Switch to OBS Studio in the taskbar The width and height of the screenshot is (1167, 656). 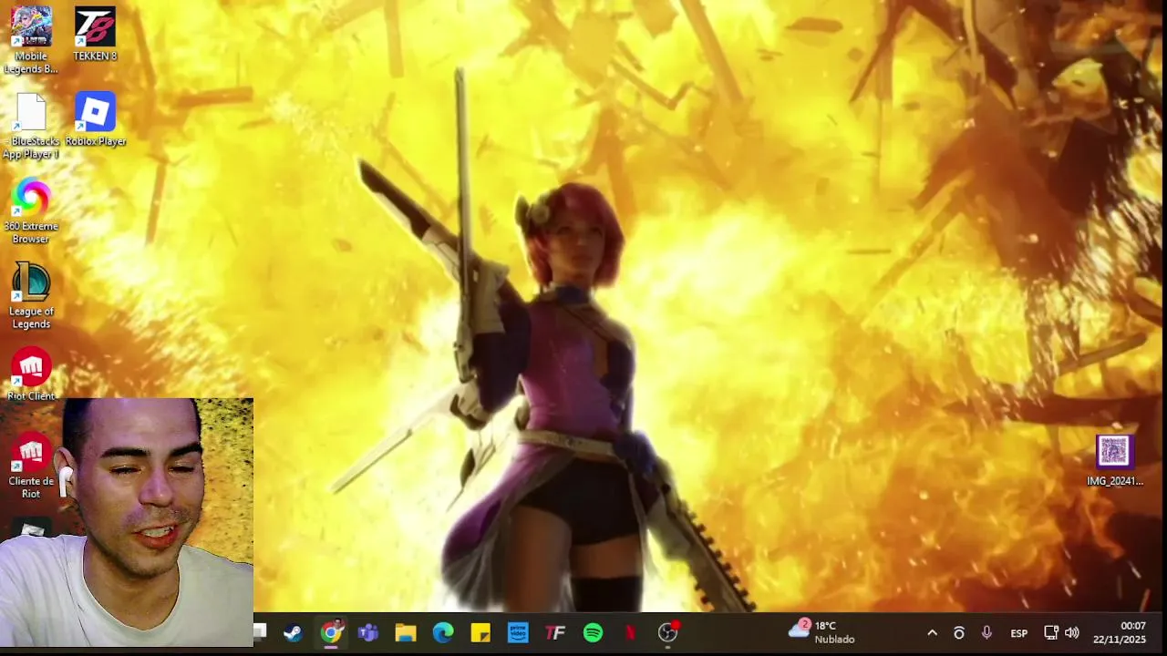(x=668, y=632)
